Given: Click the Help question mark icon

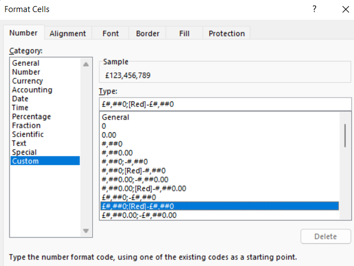Looking at the screenshot, I should pos(315,9).
